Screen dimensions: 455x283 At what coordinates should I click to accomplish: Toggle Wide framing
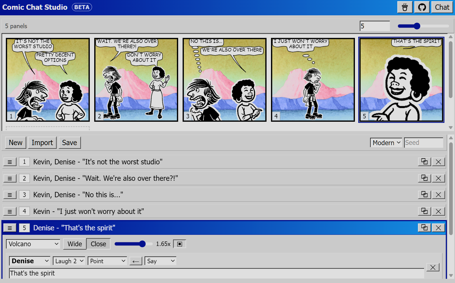(75, 244)
